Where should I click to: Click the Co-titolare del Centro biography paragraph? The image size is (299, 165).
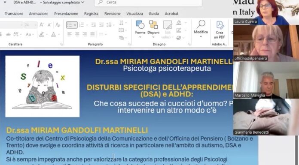pos(130,145)
